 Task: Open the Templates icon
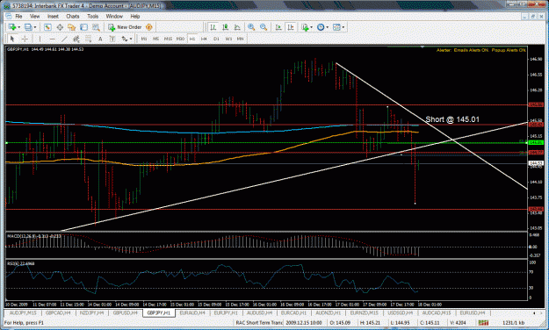point(336,27)
